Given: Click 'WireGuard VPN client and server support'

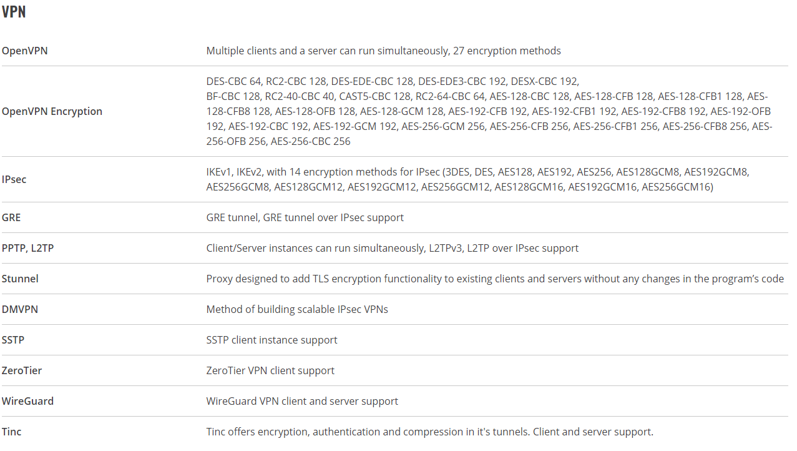Looking at the screenshot, I should (x=302, y=401).
